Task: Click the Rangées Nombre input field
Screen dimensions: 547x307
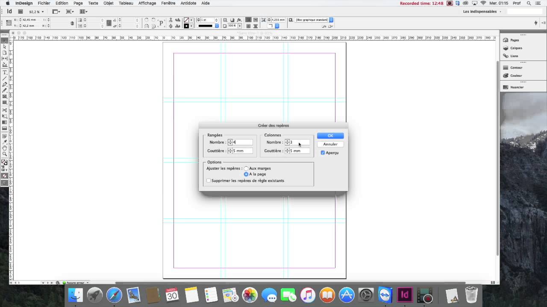Action: pyautogui.click(x=243, y=142)
